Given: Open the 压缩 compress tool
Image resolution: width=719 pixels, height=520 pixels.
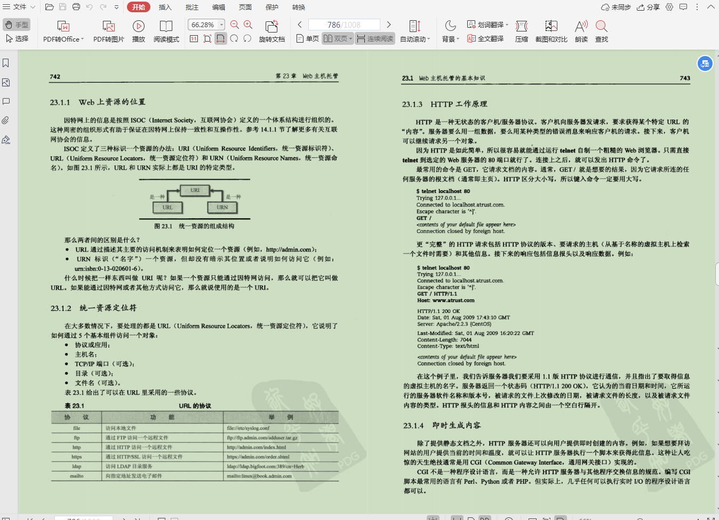Looking at the screenshot, I should click(522, 31).
